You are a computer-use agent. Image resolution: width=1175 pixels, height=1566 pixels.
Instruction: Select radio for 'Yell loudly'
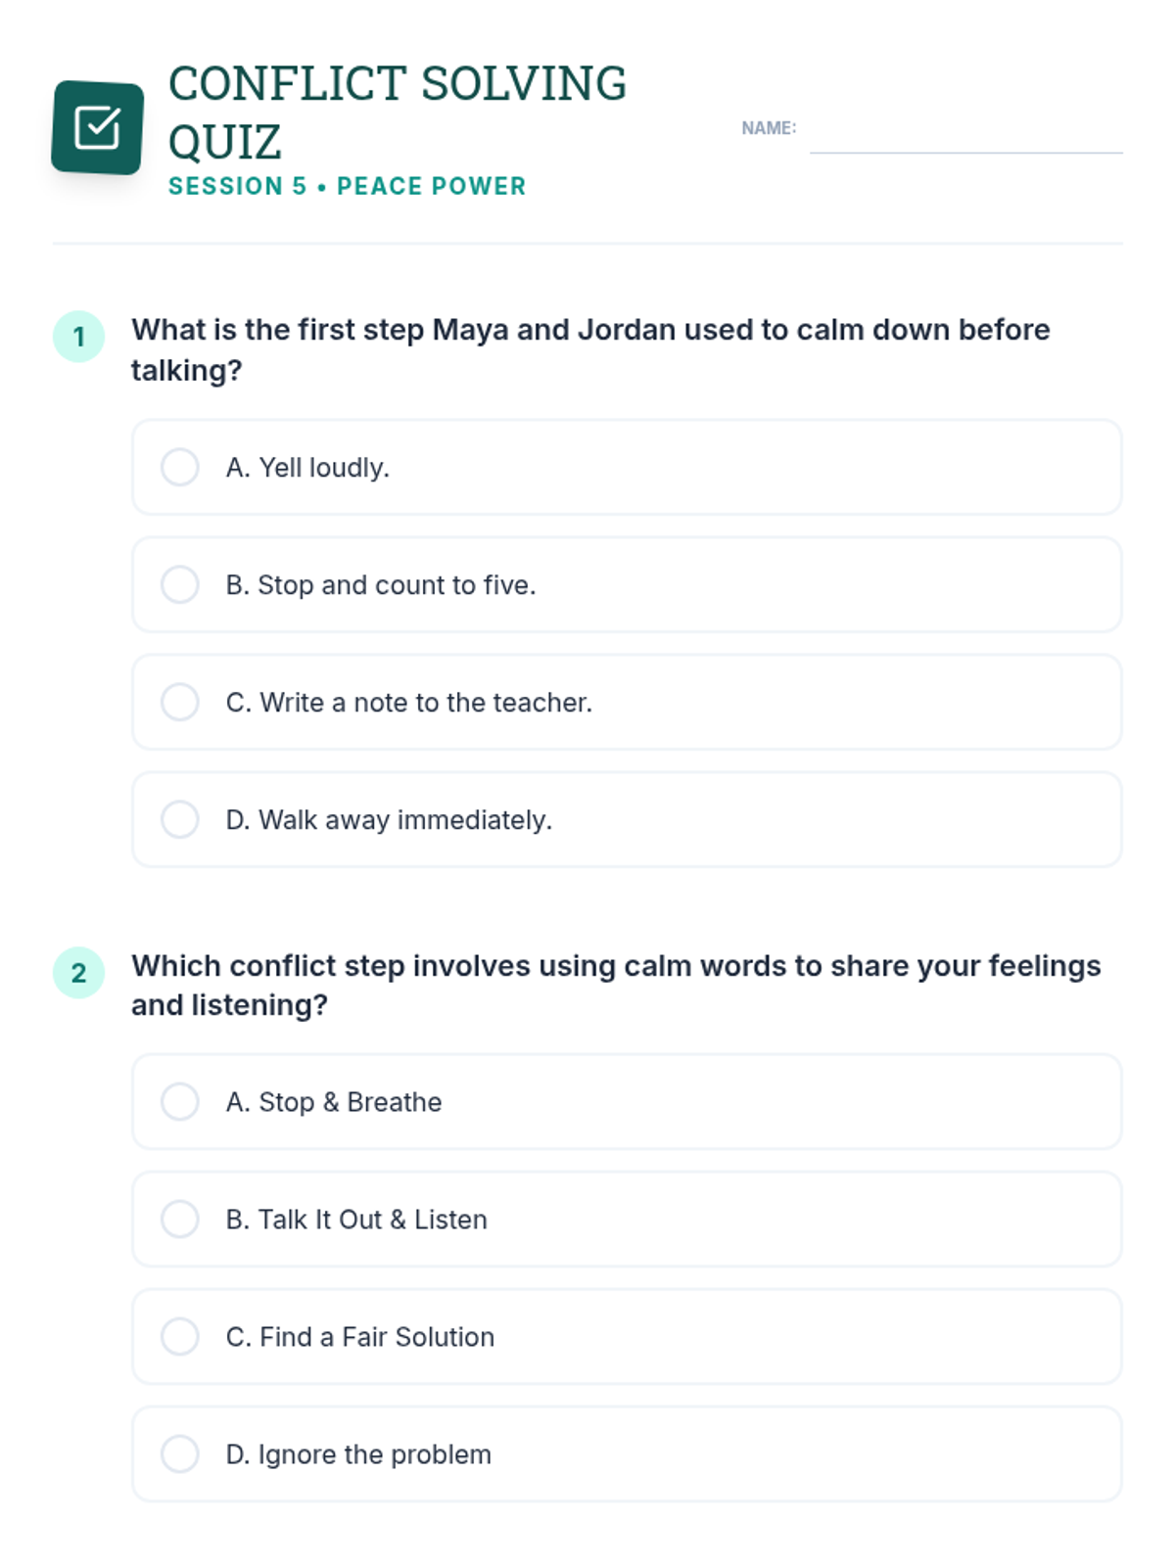point(180,467)
